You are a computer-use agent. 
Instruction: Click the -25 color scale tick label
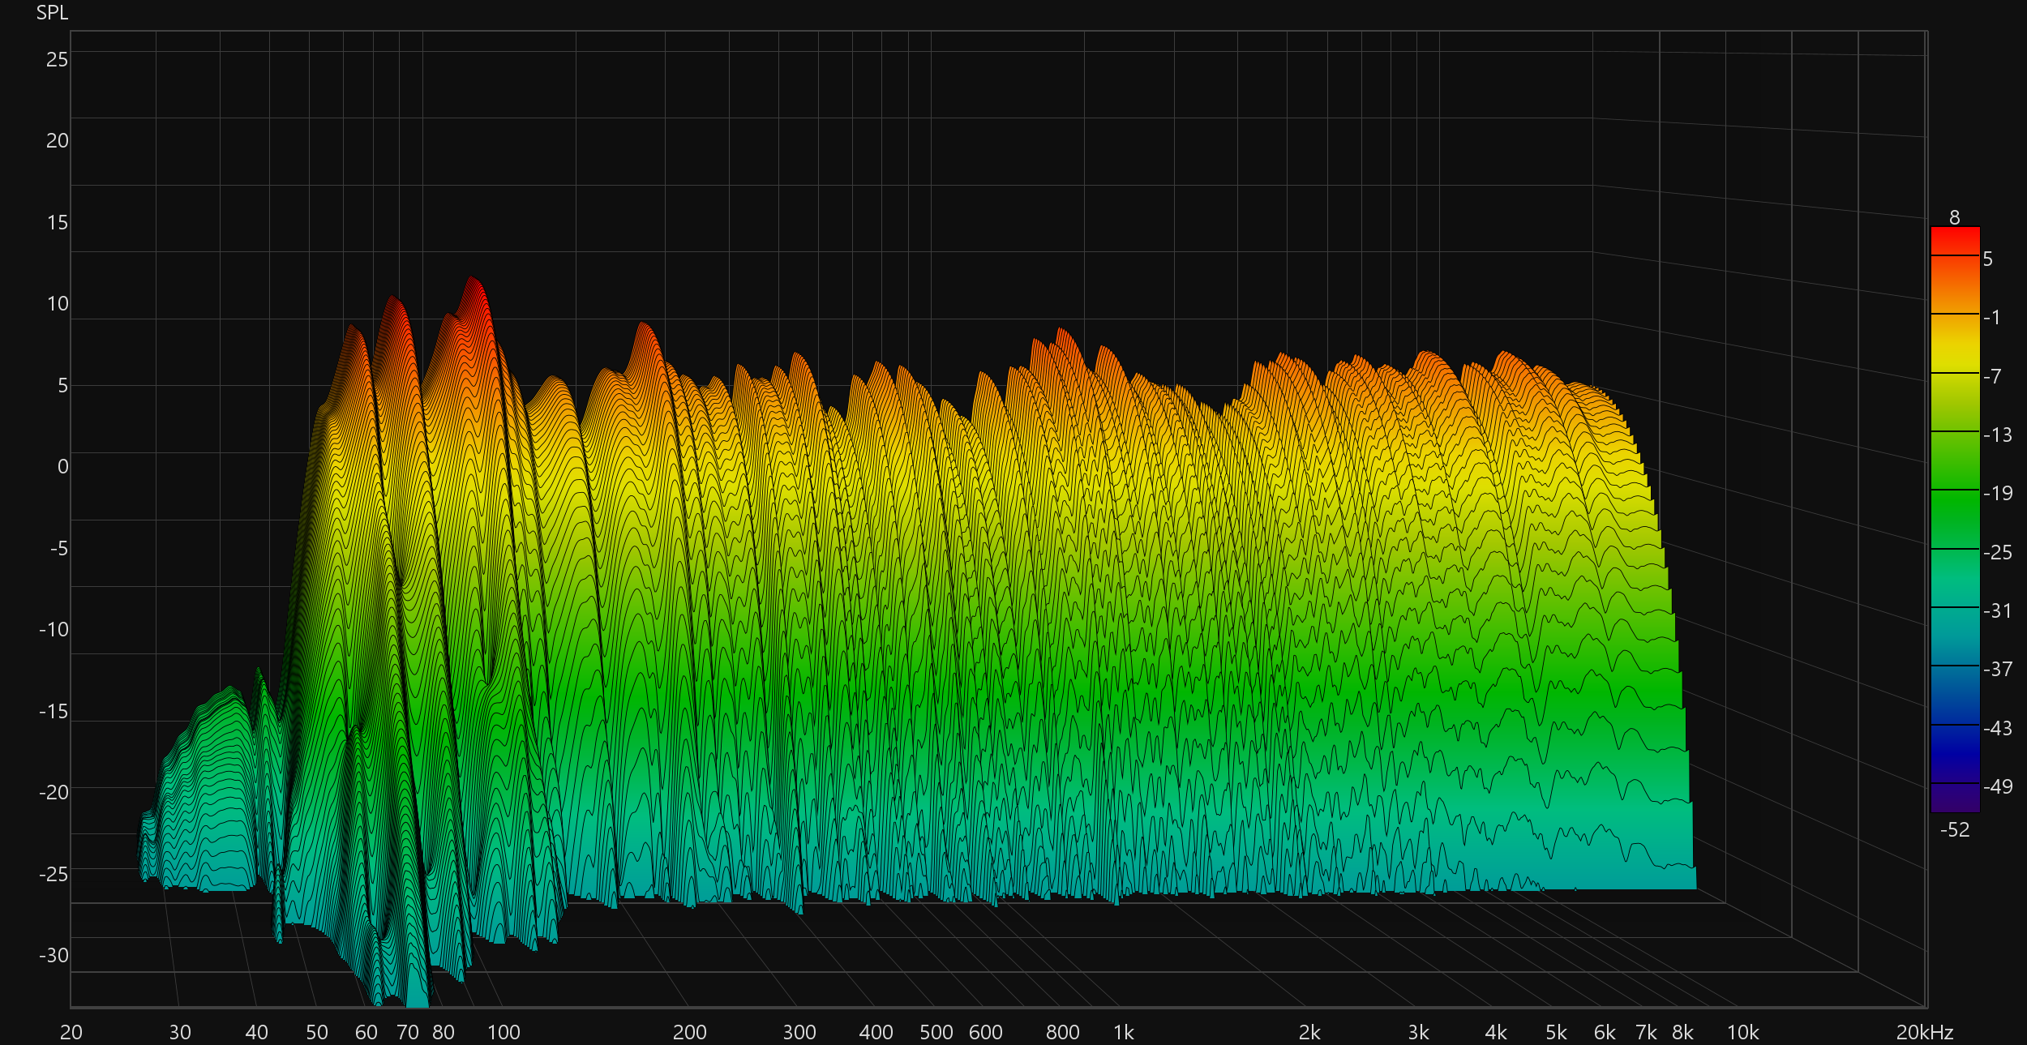[x=1997, y=553]
